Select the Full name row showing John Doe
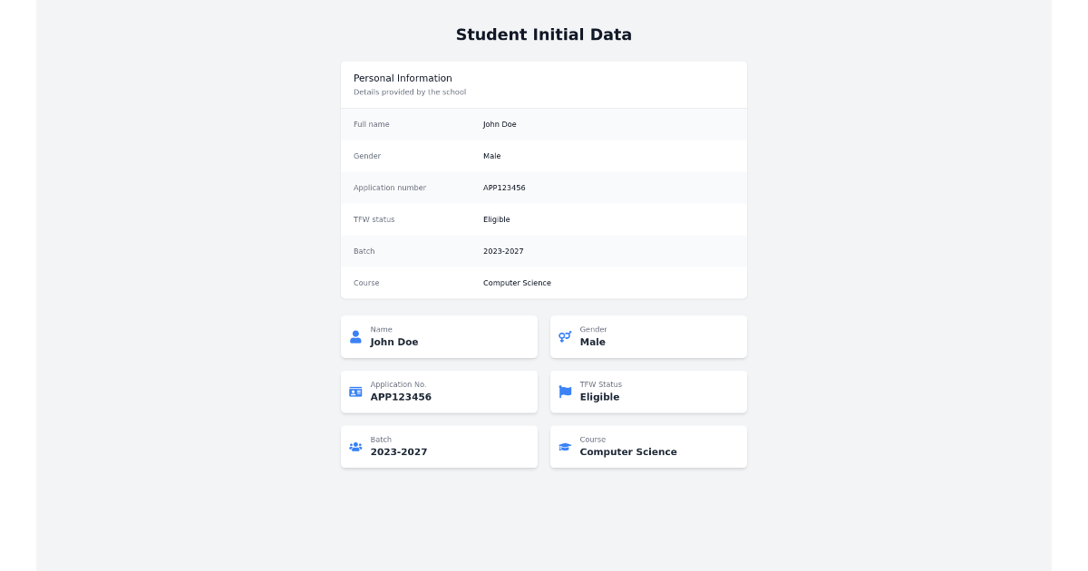1088x571 pixels. (544, 124)
